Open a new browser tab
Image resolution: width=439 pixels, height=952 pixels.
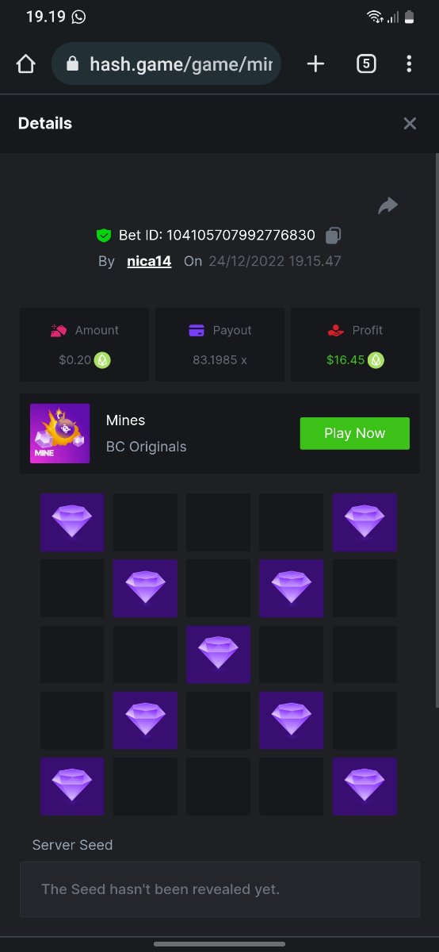coord(315,64)
